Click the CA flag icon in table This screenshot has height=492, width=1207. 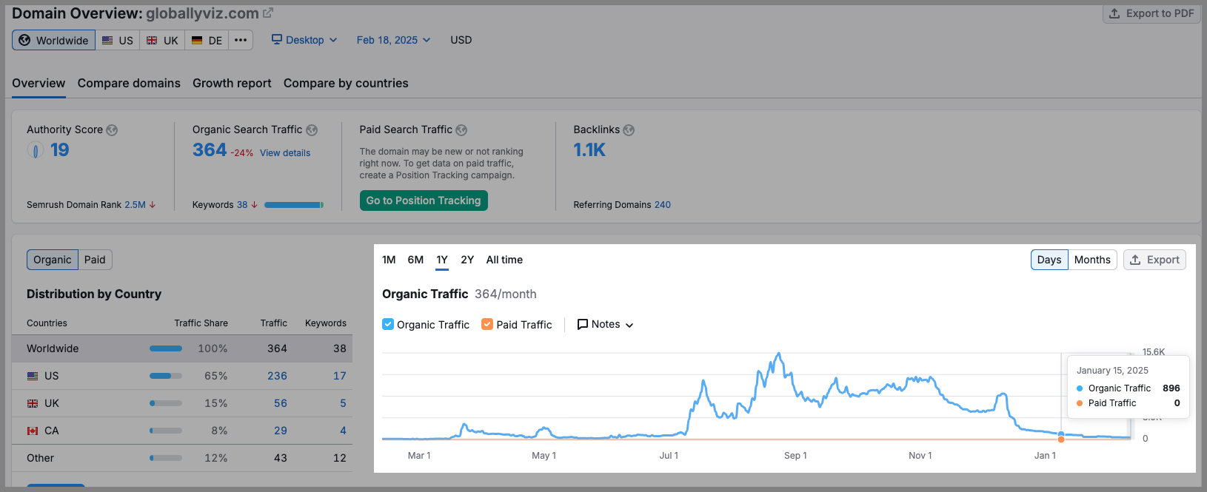click(33, 431)
